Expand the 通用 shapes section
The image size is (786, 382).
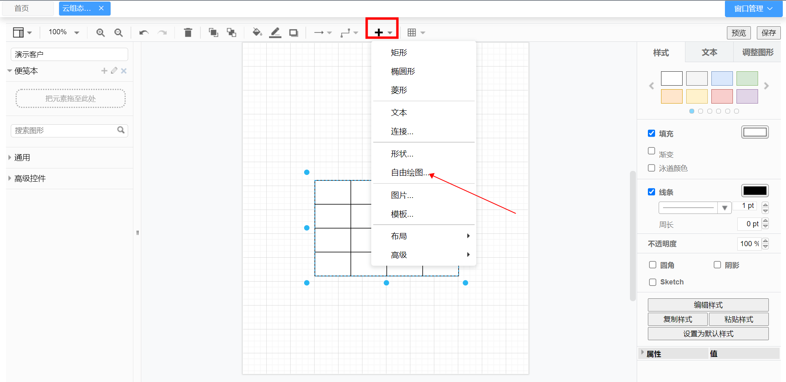click(22, 158)
